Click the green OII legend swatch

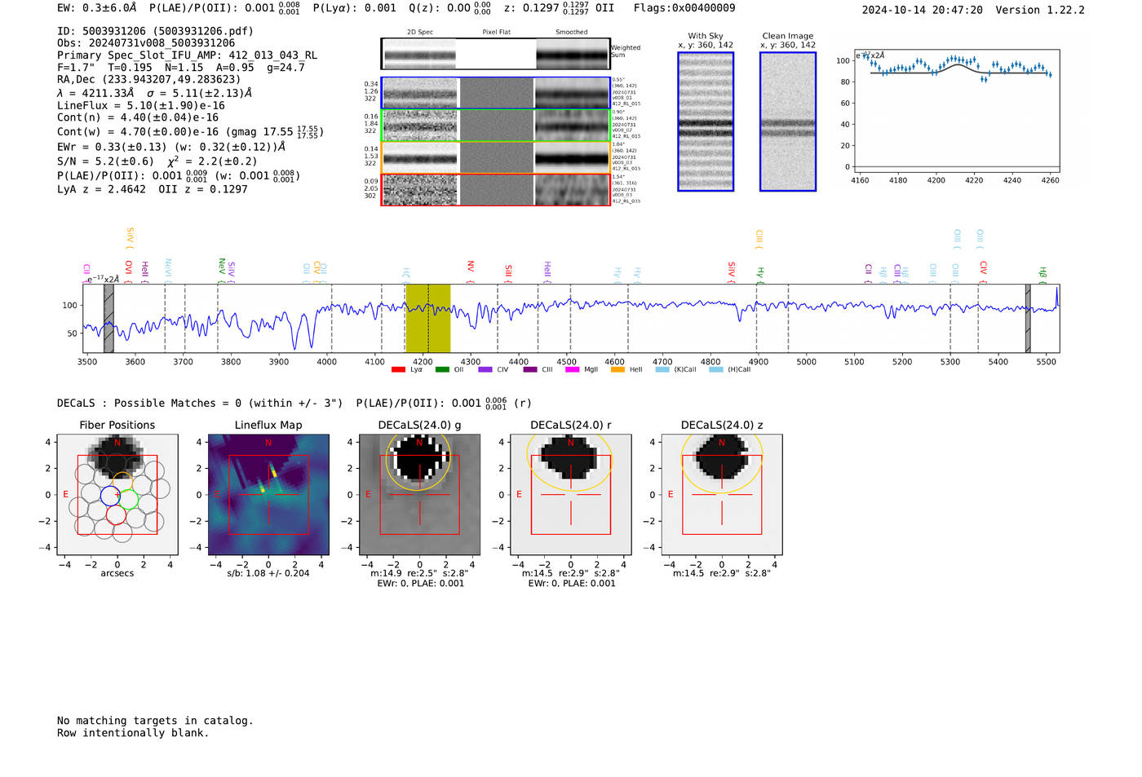click(x=442, y=370)
